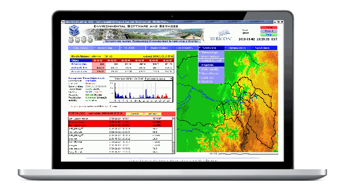Expand the timeseries Precipitation dropdown
The height and width of the screenshot is (188, 344).
(x=170, y=78)
